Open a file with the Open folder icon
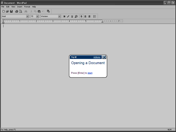 7,11
